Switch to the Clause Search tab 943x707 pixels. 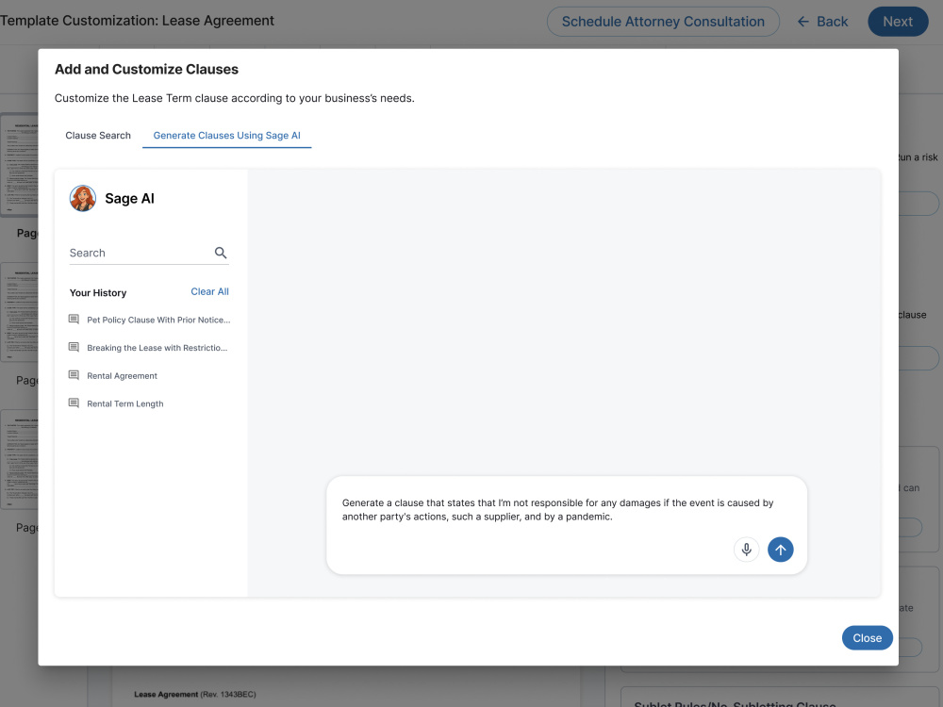98,135
